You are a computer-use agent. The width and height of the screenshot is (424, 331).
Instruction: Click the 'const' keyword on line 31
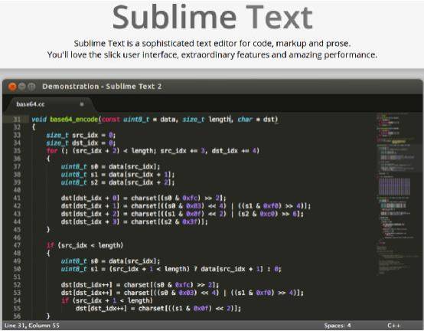[x=111, y=120]
